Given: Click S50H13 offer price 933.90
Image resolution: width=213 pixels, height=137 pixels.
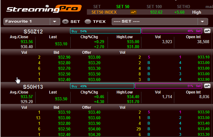Looking at the screenshot, I should pyautogui.click(x=94, y=123).
